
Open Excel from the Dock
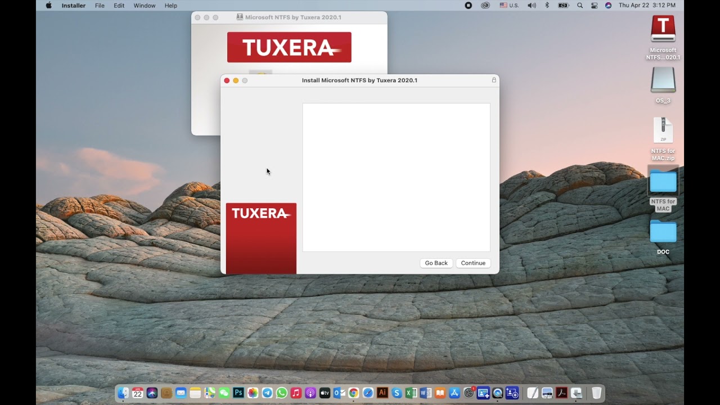click(x=411, y=393)
